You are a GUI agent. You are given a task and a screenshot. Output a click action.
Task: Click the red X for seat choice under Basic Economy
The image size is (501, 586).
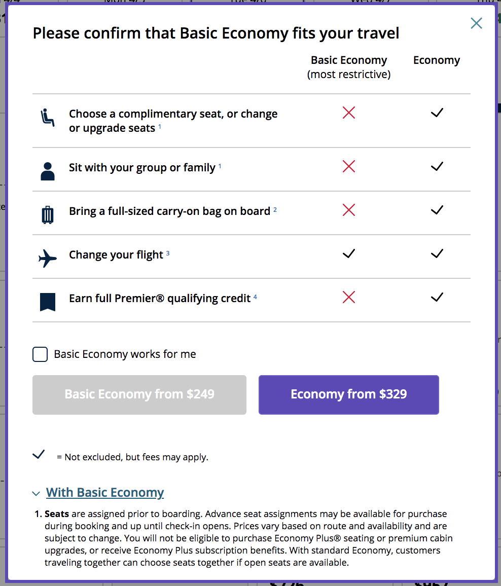tap(348, 113)
